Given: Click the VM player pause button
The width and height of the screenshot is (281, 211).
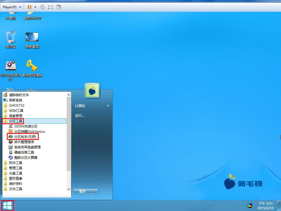Looking at the screenshot, I should coord(29,7).
